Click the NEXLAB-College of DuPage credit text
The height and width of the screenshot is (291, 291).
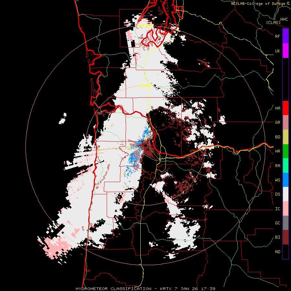(x=259, y=4)
